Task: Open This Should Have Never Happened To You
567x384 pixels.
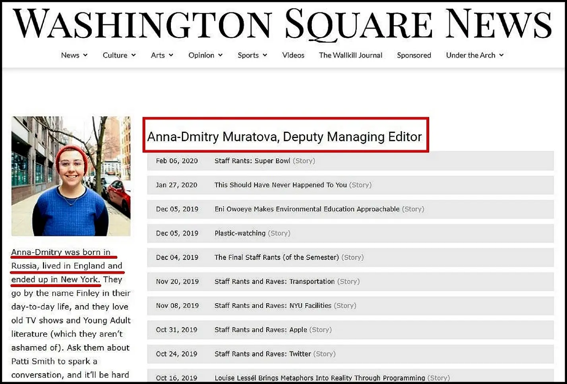Action: 281,185
